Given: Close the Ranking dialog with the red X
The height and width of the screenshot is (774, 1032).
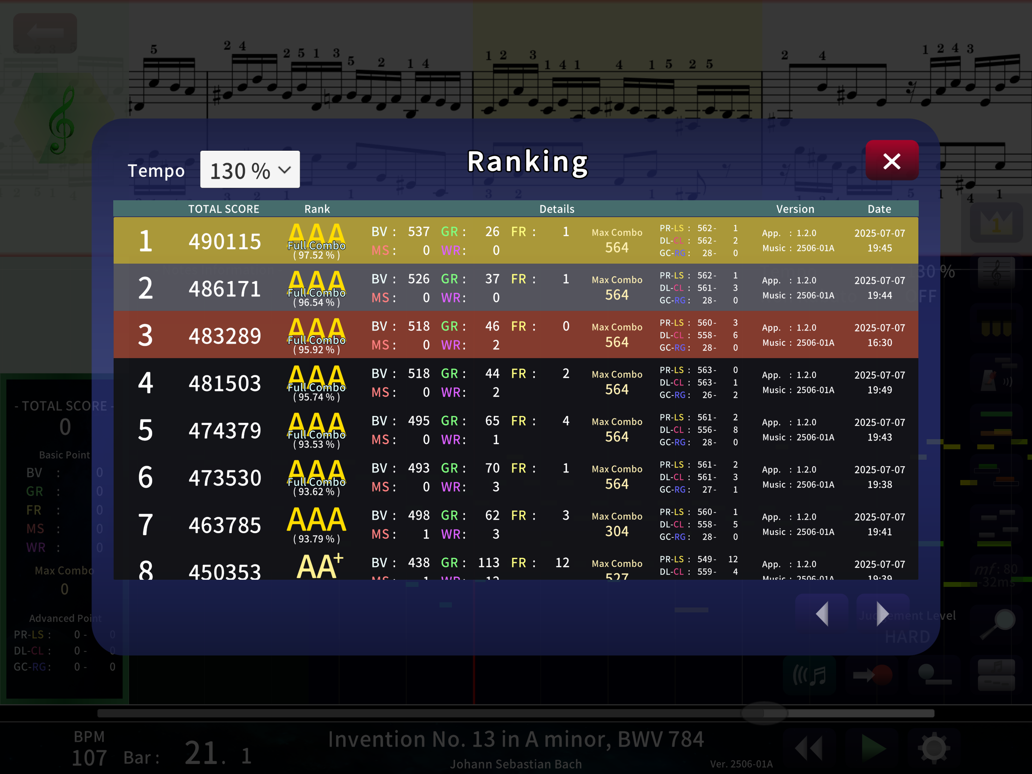Looking at the screenshot, I should coord(892,160).
